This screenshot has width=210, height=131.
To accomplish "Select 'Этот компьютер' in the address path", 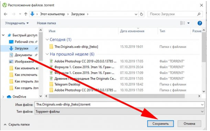I will coord(52,14).
